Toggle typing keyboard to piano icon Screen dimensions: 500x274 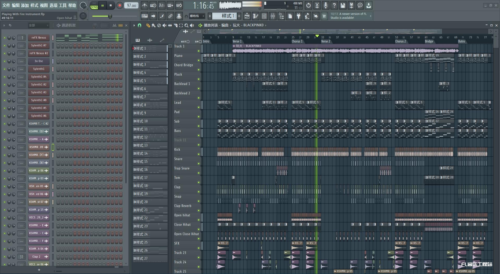pyautogui.click(x=145, y=16)
